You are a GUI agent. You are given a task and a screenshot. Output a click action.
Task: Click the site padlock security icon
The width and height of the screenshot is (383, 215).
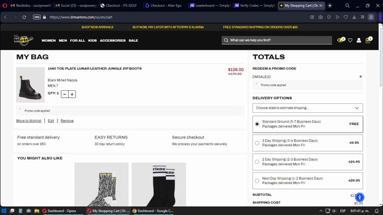pos(44,17)
